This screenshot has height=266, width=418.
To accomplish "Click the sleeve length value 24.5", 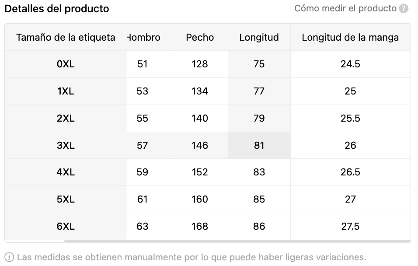I will tap(350, 64).
